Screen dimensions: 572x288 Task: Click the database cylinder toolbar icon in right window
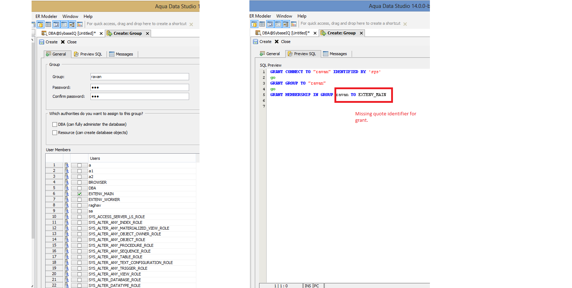[x=254, y=24]
